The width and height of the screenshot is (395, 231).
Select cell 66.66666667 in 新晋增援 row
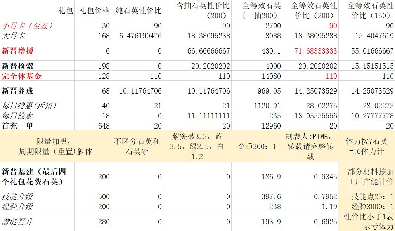[197, 50]
